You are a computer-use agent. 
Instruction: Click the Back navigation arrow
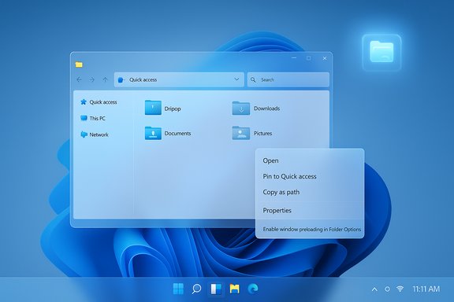point(79,79)
